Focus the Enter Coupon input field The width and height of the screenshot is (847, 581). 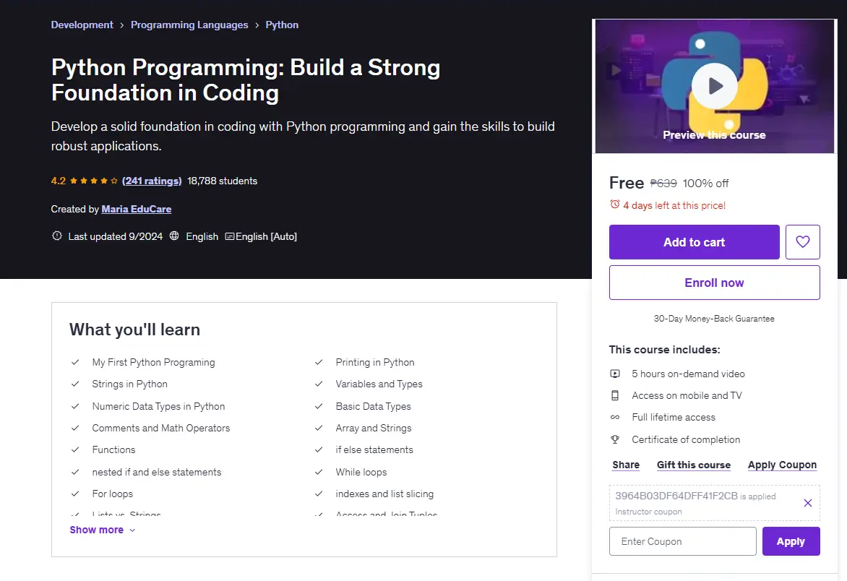[683, 541]
